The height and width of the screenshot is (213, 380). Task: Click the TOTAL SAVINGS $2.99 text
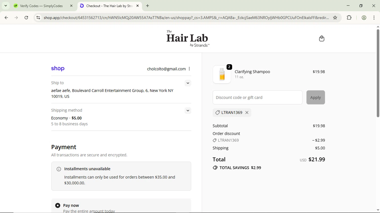(x=240, y=168)
